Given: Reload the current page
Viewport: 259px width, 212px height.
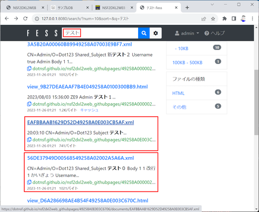Looking at the screenshot, I should tap(25, 18).
